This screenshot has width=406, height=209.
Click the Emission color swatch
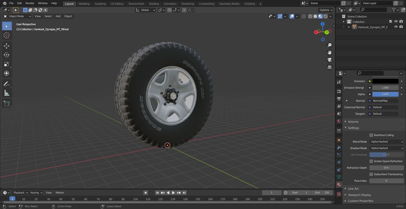click(385, 81)
